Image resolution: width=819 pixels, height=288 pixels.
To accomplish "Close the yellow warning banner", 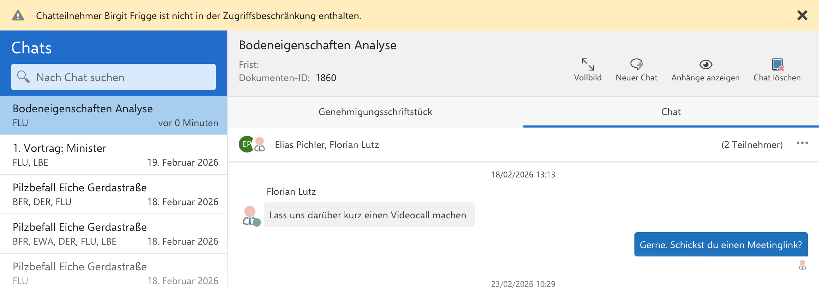I will [802, 15].
